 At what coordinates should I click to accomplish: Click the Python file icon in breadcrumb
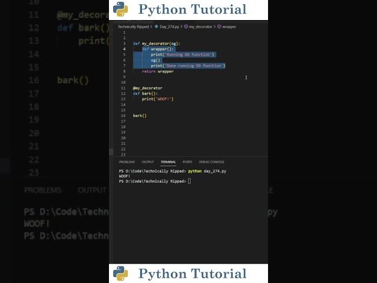point(157,27)
